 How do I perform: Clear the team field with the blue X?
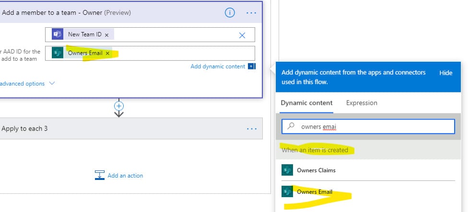click(242, 35)
